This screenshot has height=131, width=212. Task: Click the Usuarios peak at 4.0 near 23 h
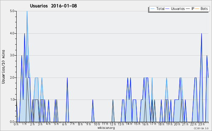[x=202, y=34]
